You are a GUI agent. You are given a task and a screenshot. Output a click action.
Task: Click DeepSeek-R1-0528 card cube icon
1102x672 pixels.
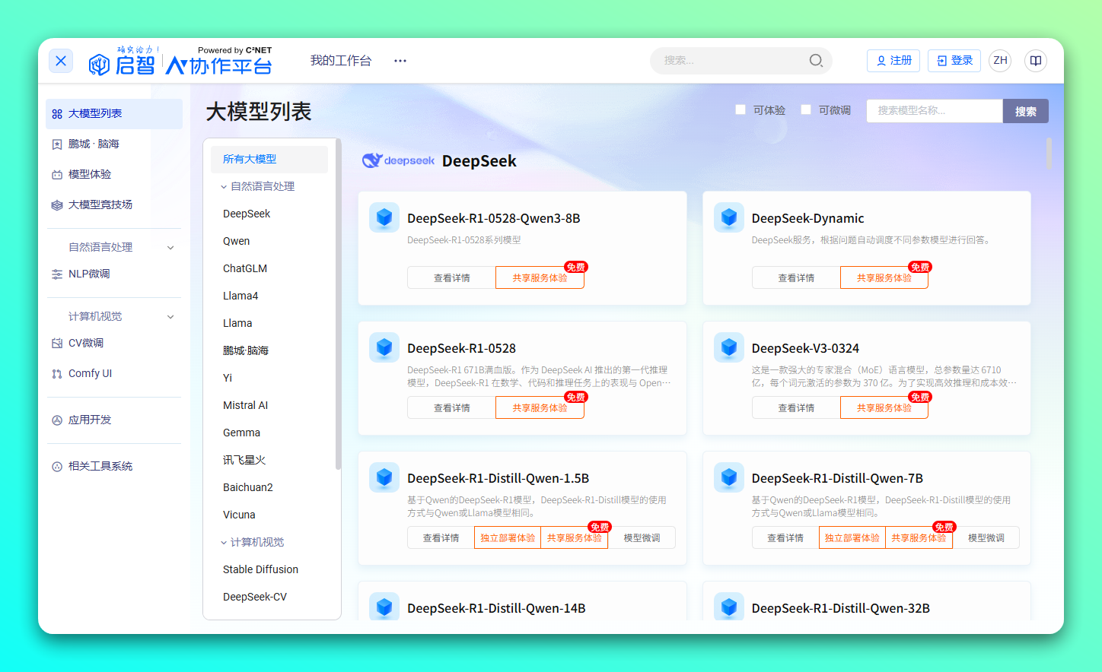pyautogui.click(x=384, y=347)
